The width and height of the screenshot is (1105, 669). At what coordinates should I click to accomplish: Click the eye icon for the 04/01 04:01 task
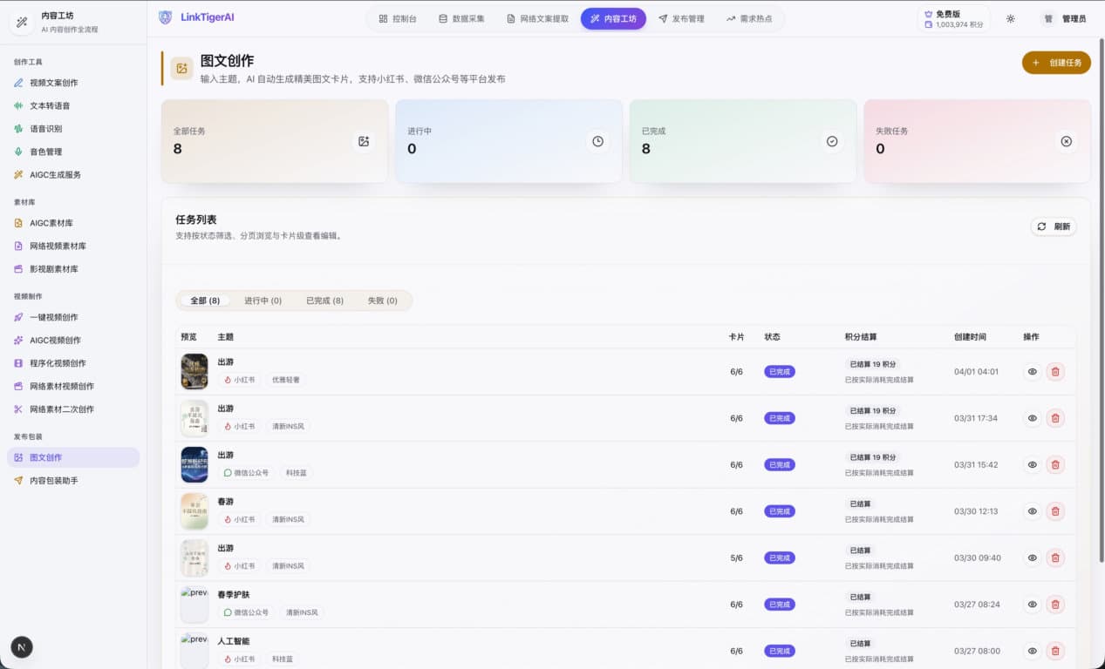click(1032, 372)
